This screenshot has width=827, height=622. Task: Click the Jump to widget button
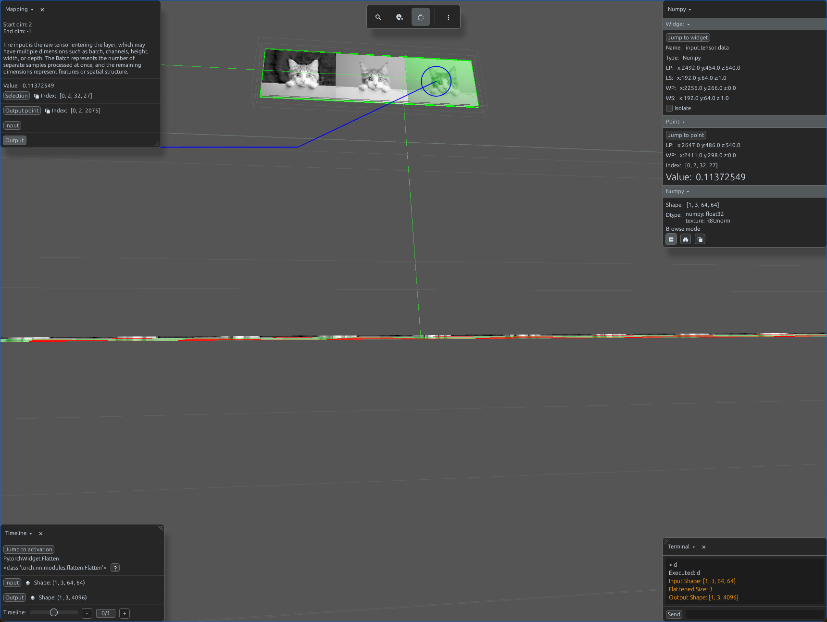(x=688, y=37)
